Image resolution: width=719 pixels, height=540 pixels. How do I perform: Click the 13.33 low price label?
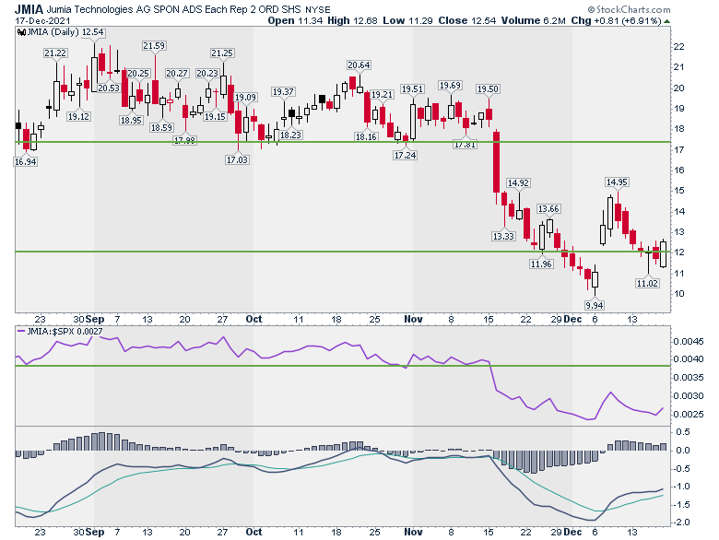click(x=503, y=236)
